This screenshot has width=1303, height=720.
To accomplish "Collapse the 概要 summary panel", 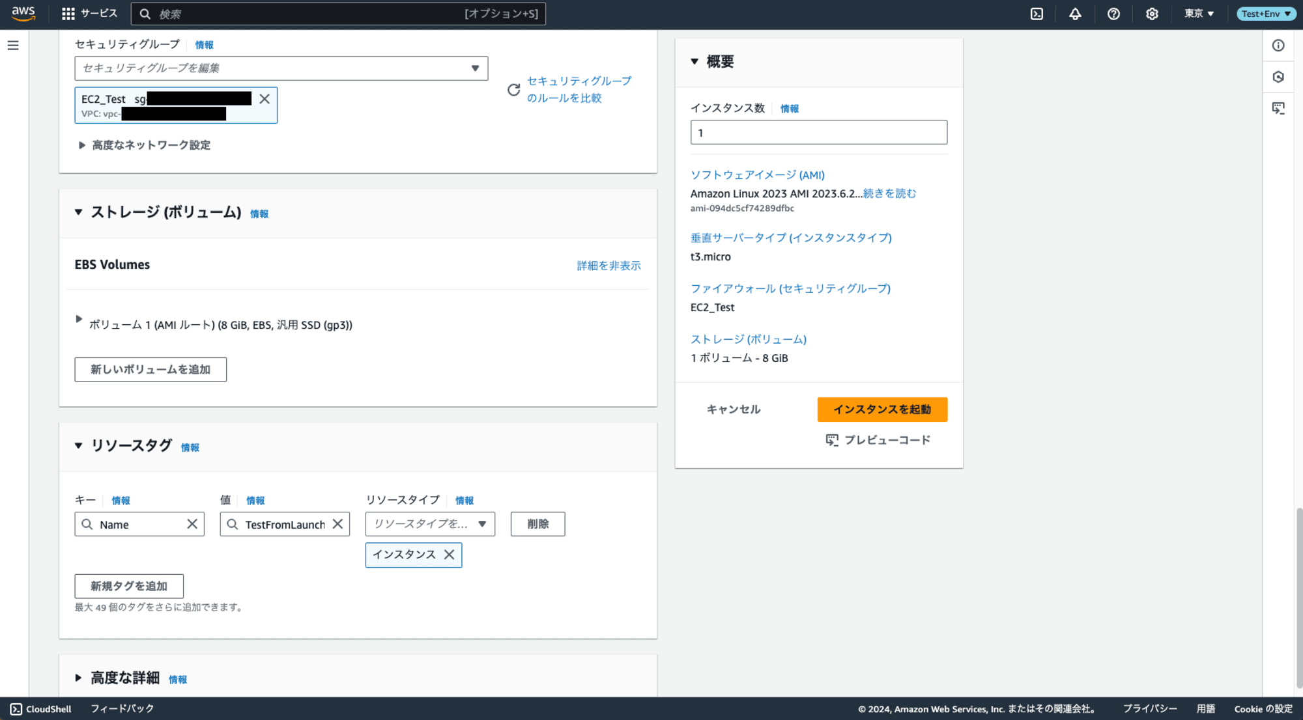I will click(x=694, y=62).
